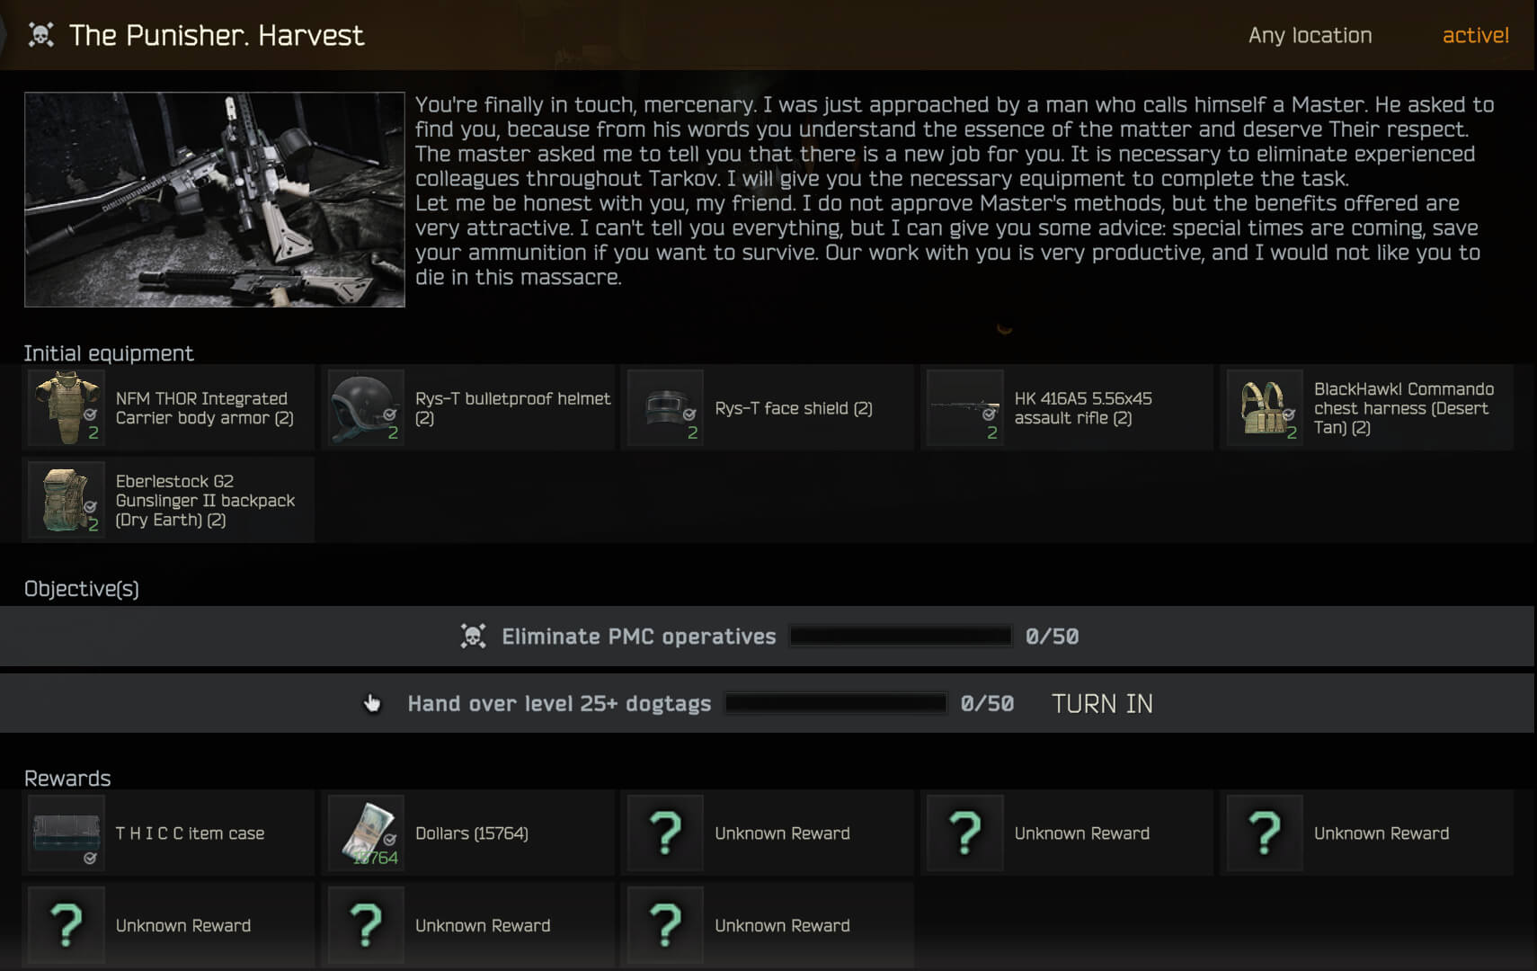This screenshot has height=971, width=1537.
Task: Click the T H I C C item case name
Action: [x=190, y=833]
